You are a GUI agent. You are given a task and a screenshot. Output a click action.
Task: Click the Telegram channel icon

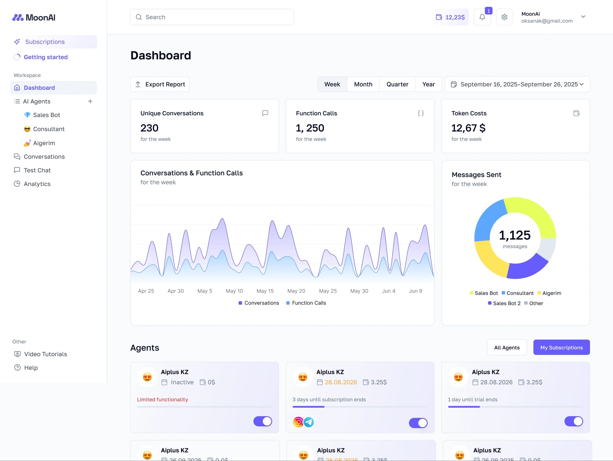point(309,422)
